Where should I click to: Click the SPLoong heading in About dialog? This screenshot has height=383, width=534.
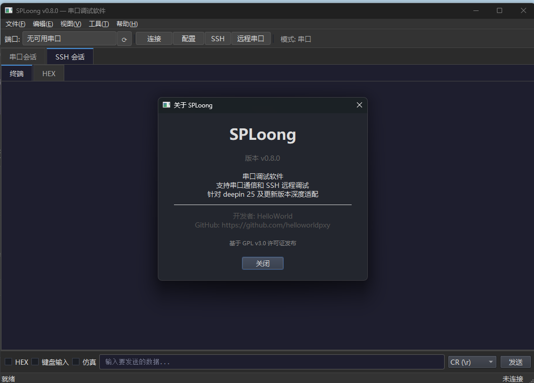[x=263, y=135]
